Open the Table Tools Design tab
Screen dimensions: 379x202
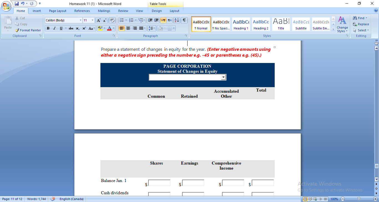click(x=156, y=11)
